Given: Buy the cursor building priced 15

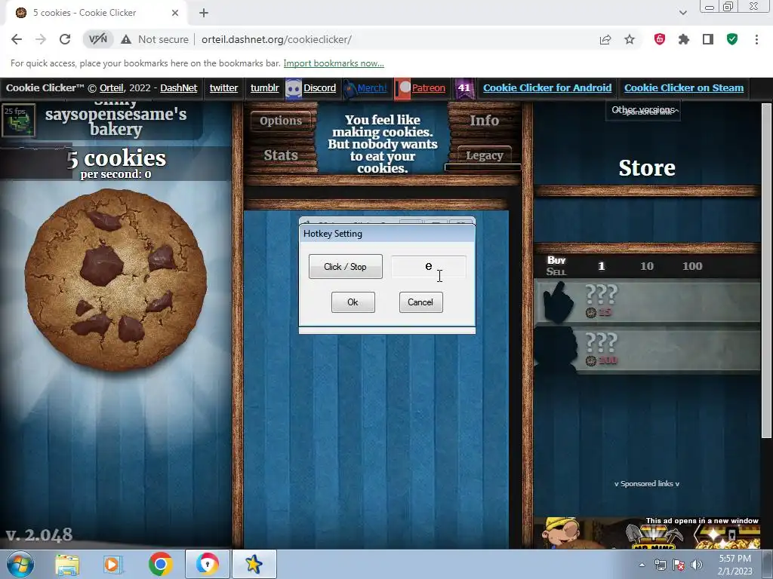Looking at the screenshot, I should coord(647,301).
